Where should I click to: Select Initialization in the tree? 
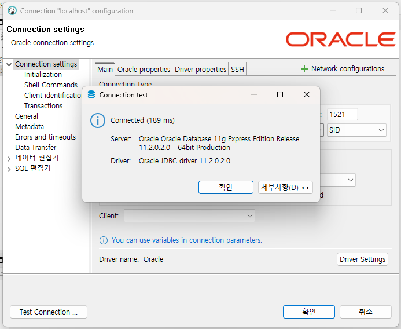(43, 75)
